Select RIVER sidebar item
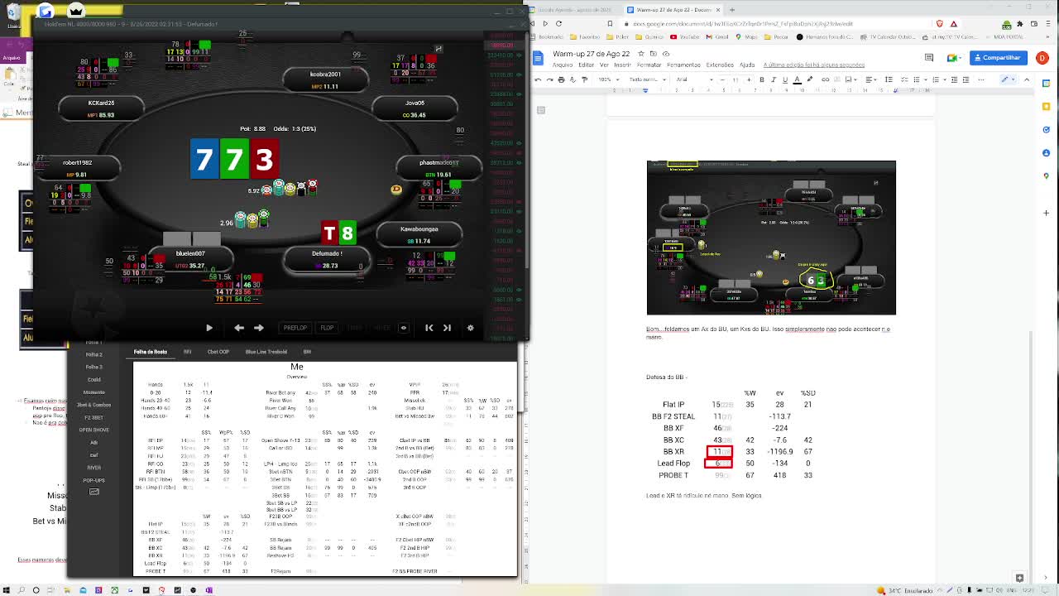This screenshot has width=1059, height=596. pyautogui.click(x=94, y=468)
